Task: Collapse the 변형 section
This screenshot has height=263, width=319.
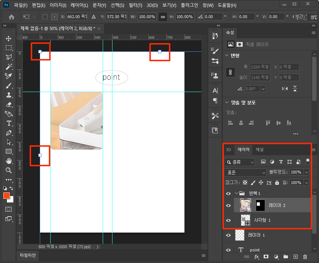Action: [227, 55]
